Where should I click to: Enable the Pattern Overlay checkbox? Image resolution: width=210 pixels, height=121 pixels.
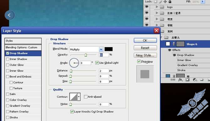(8, 112)
